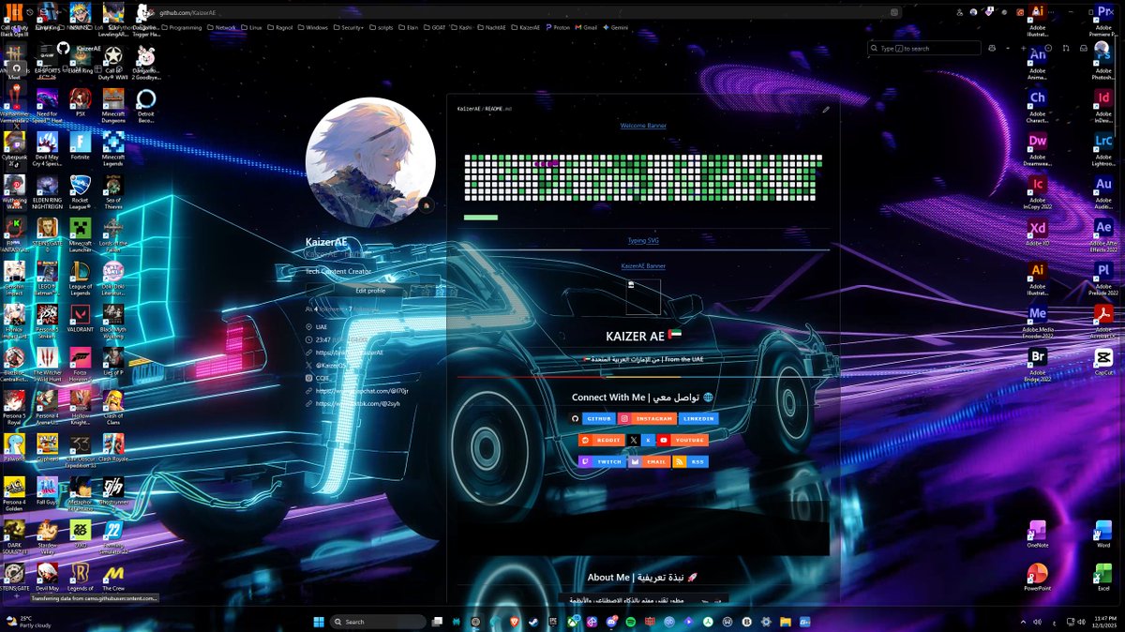The height and width of the screenshot is (632, 1125).
Task: Click the github.com/KaizerAE address bar
Action: [x=525, y=12]
